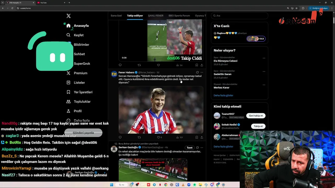Open the Yer İşaretleri bookmark icon
Screen dimensions: 335x188
(68, 92)
